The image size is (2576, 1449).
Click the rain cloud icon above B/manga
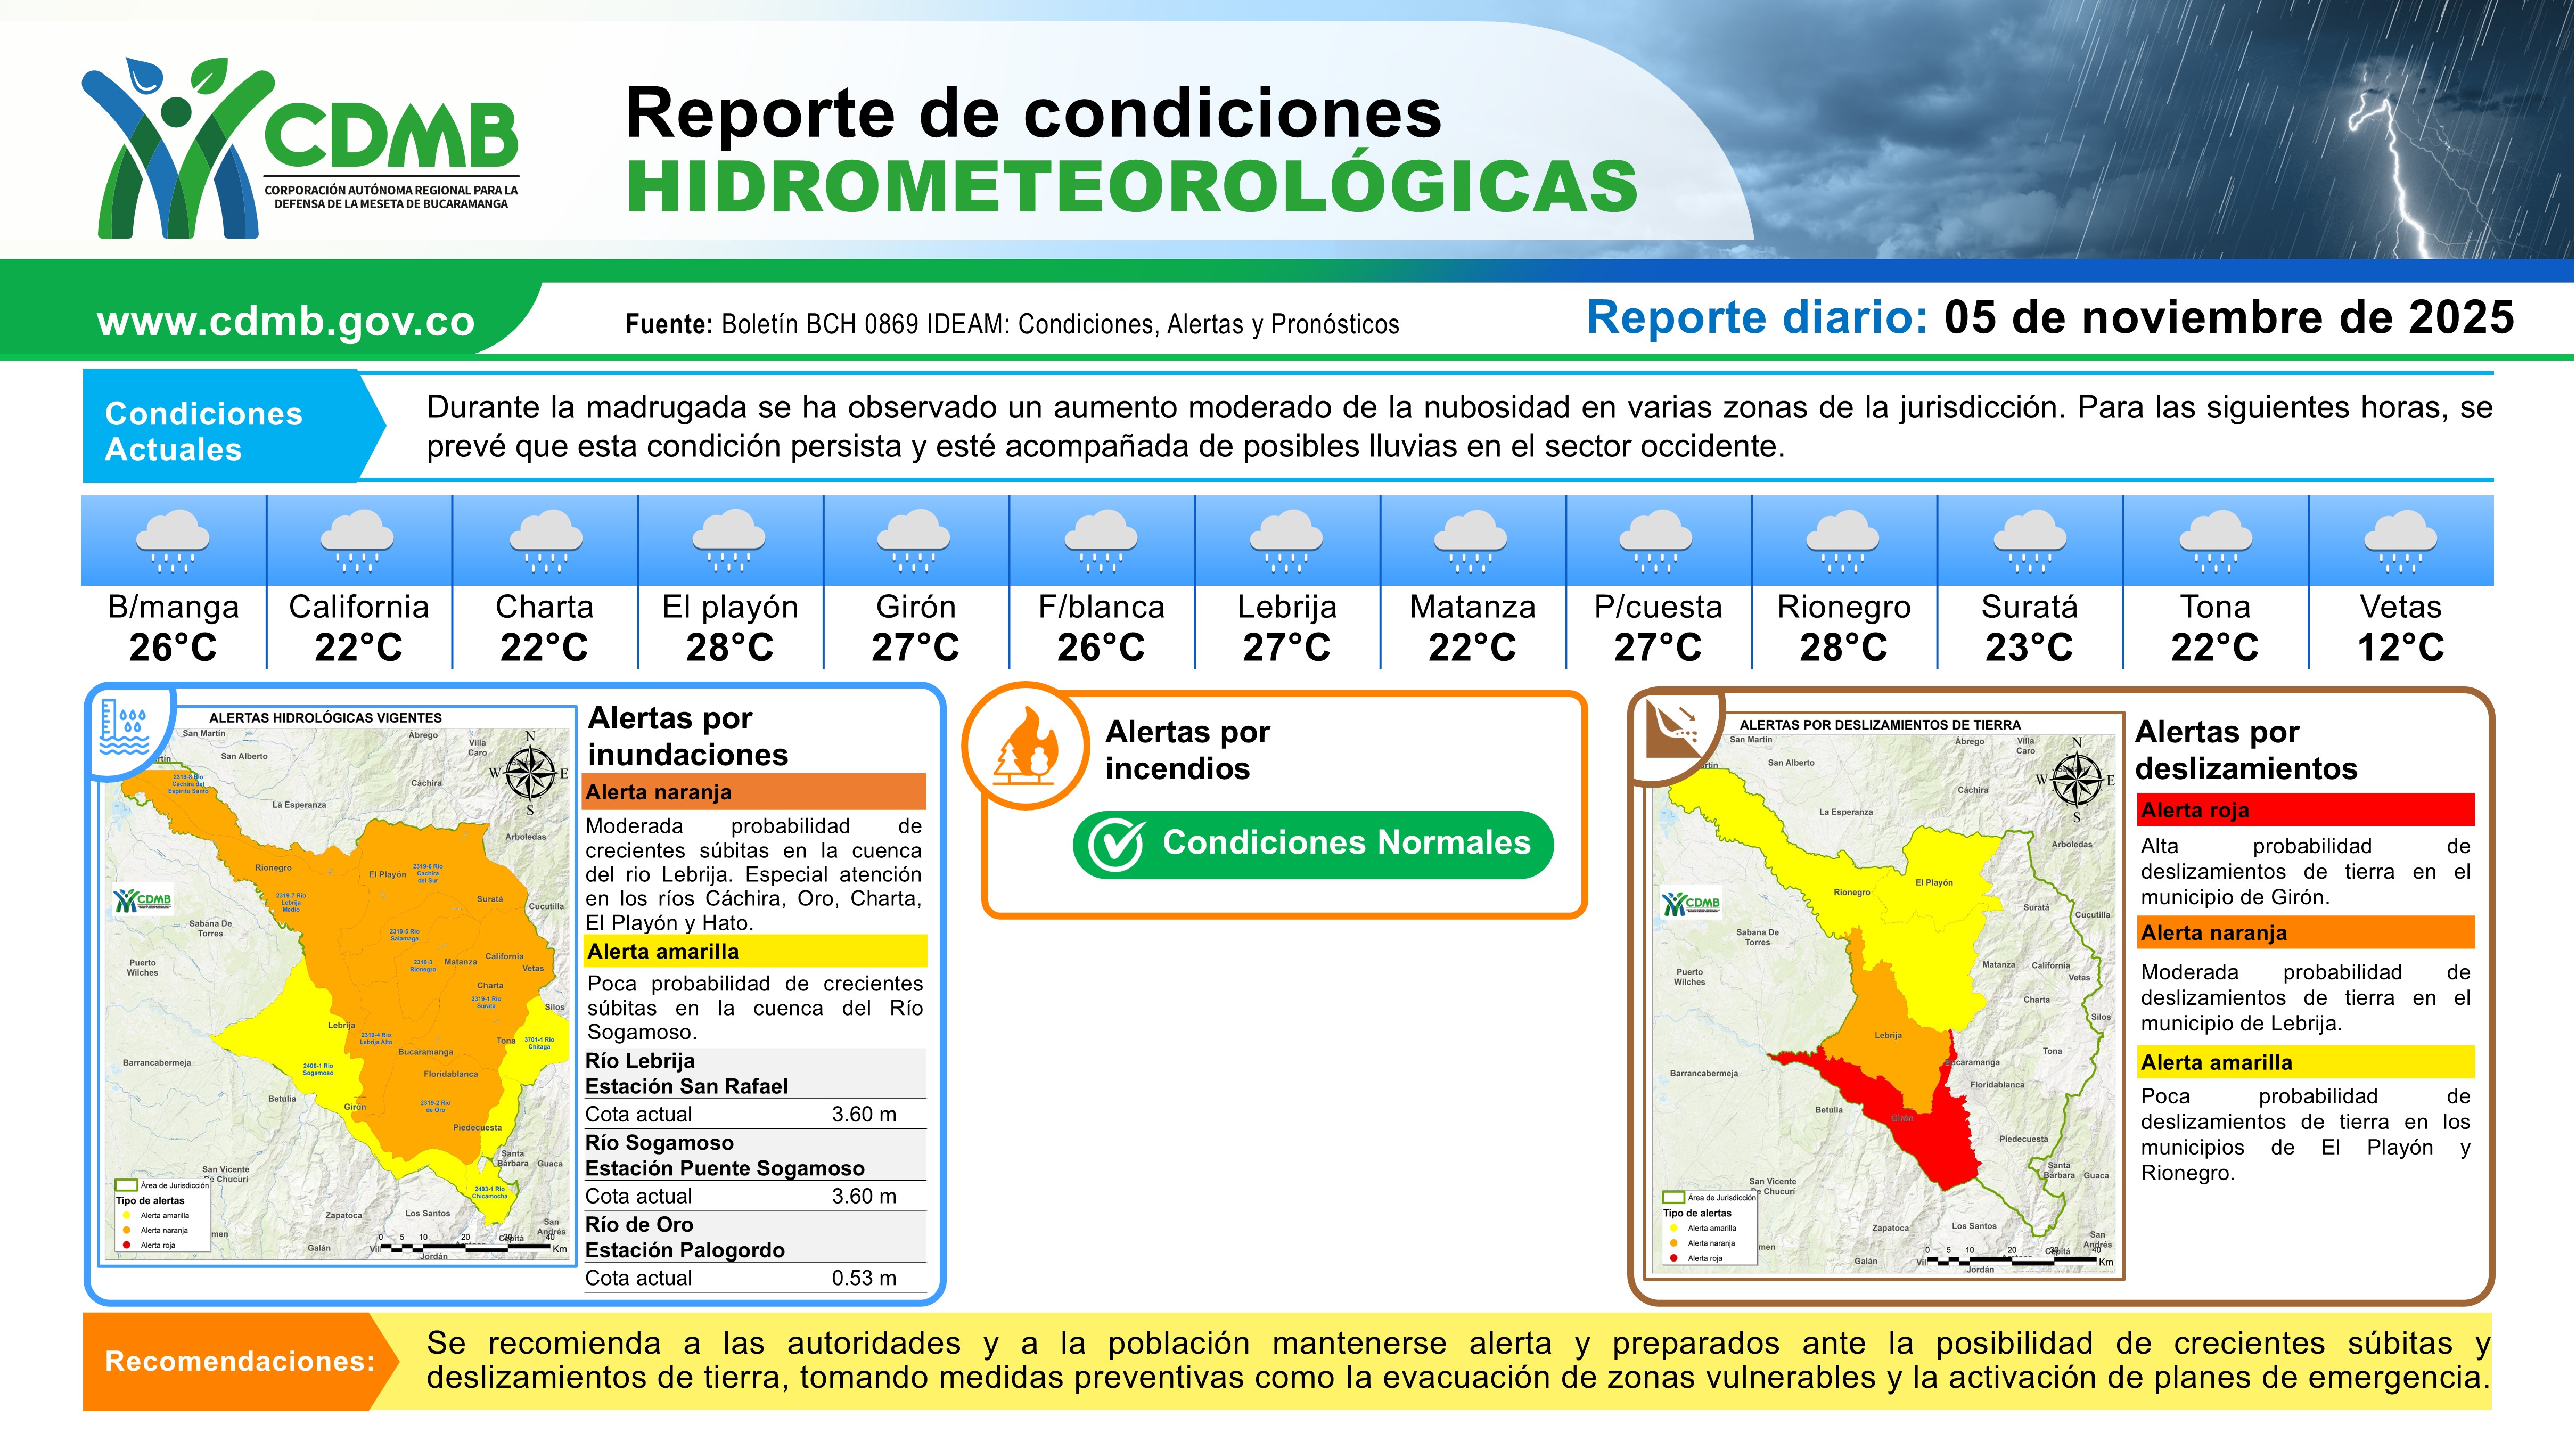pos(172,541)
